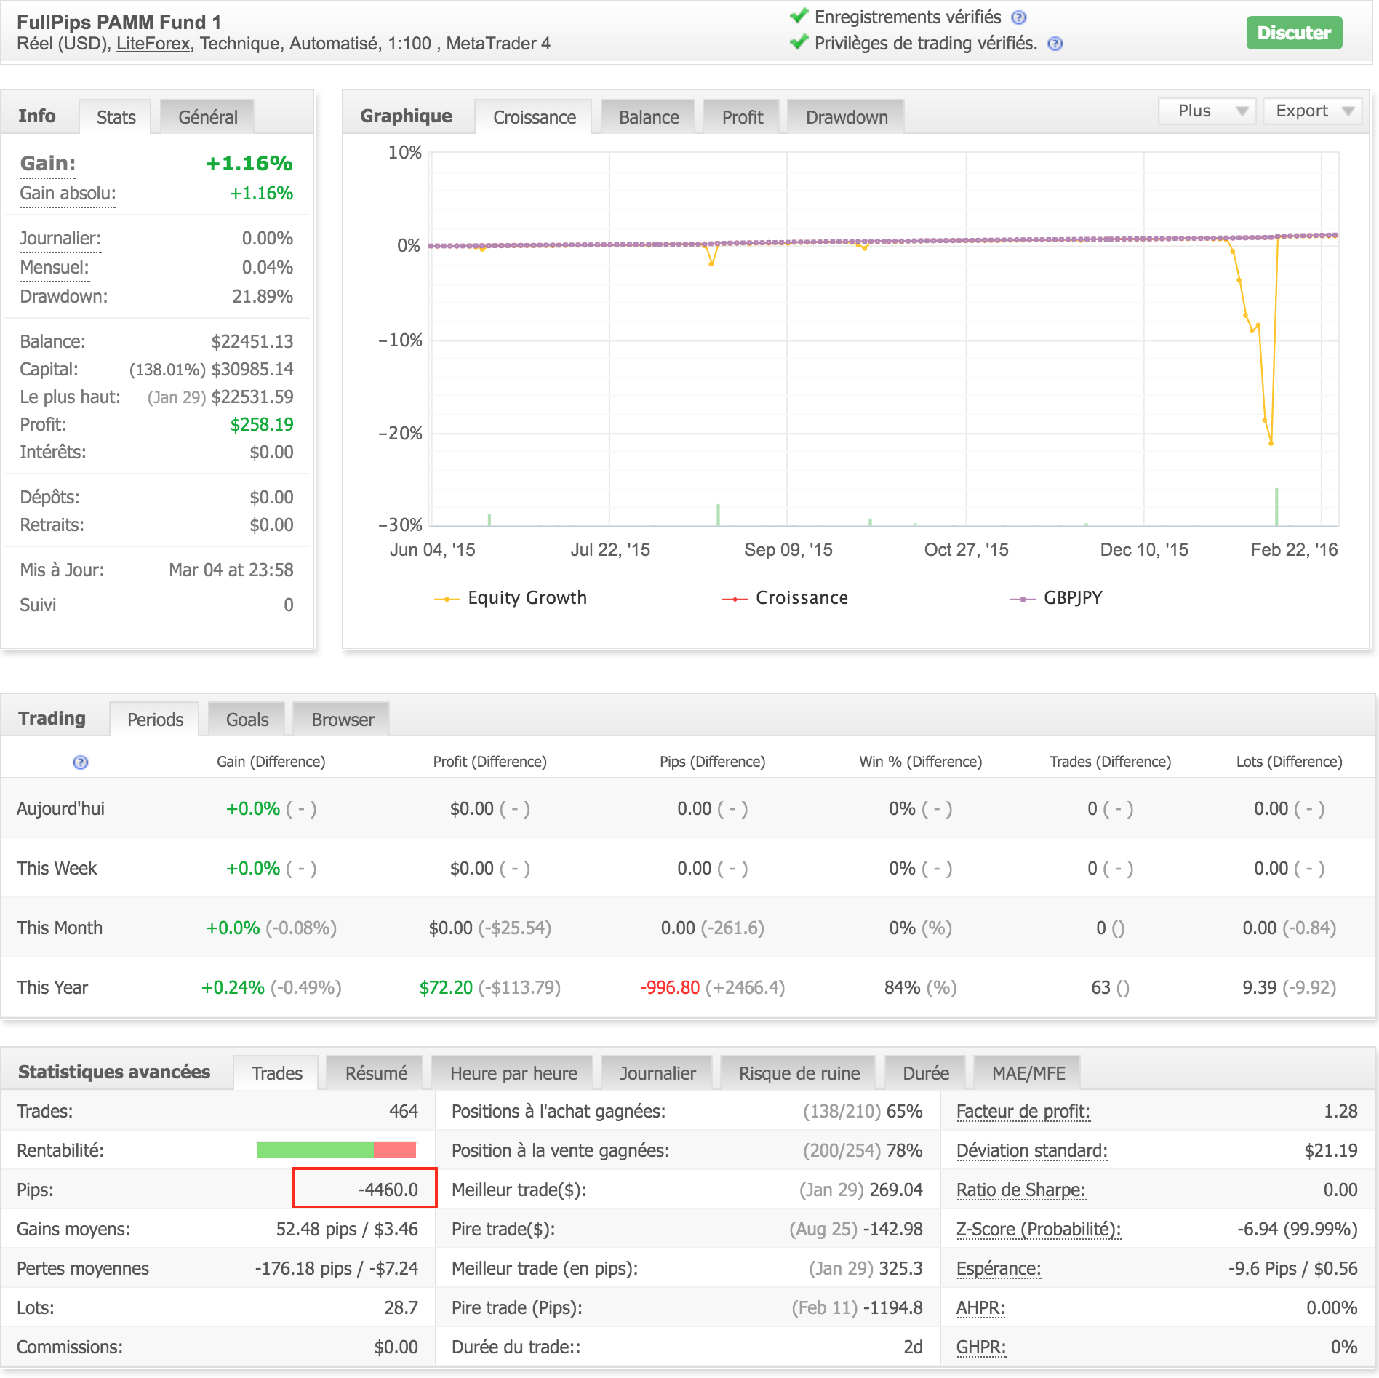
Task: Open the LiteForex broker link
Action: point(153,44)
